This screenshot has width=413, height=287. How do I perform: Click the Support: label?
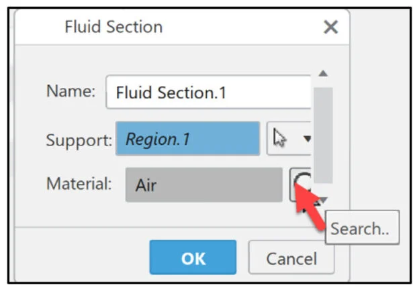(79, 140)
